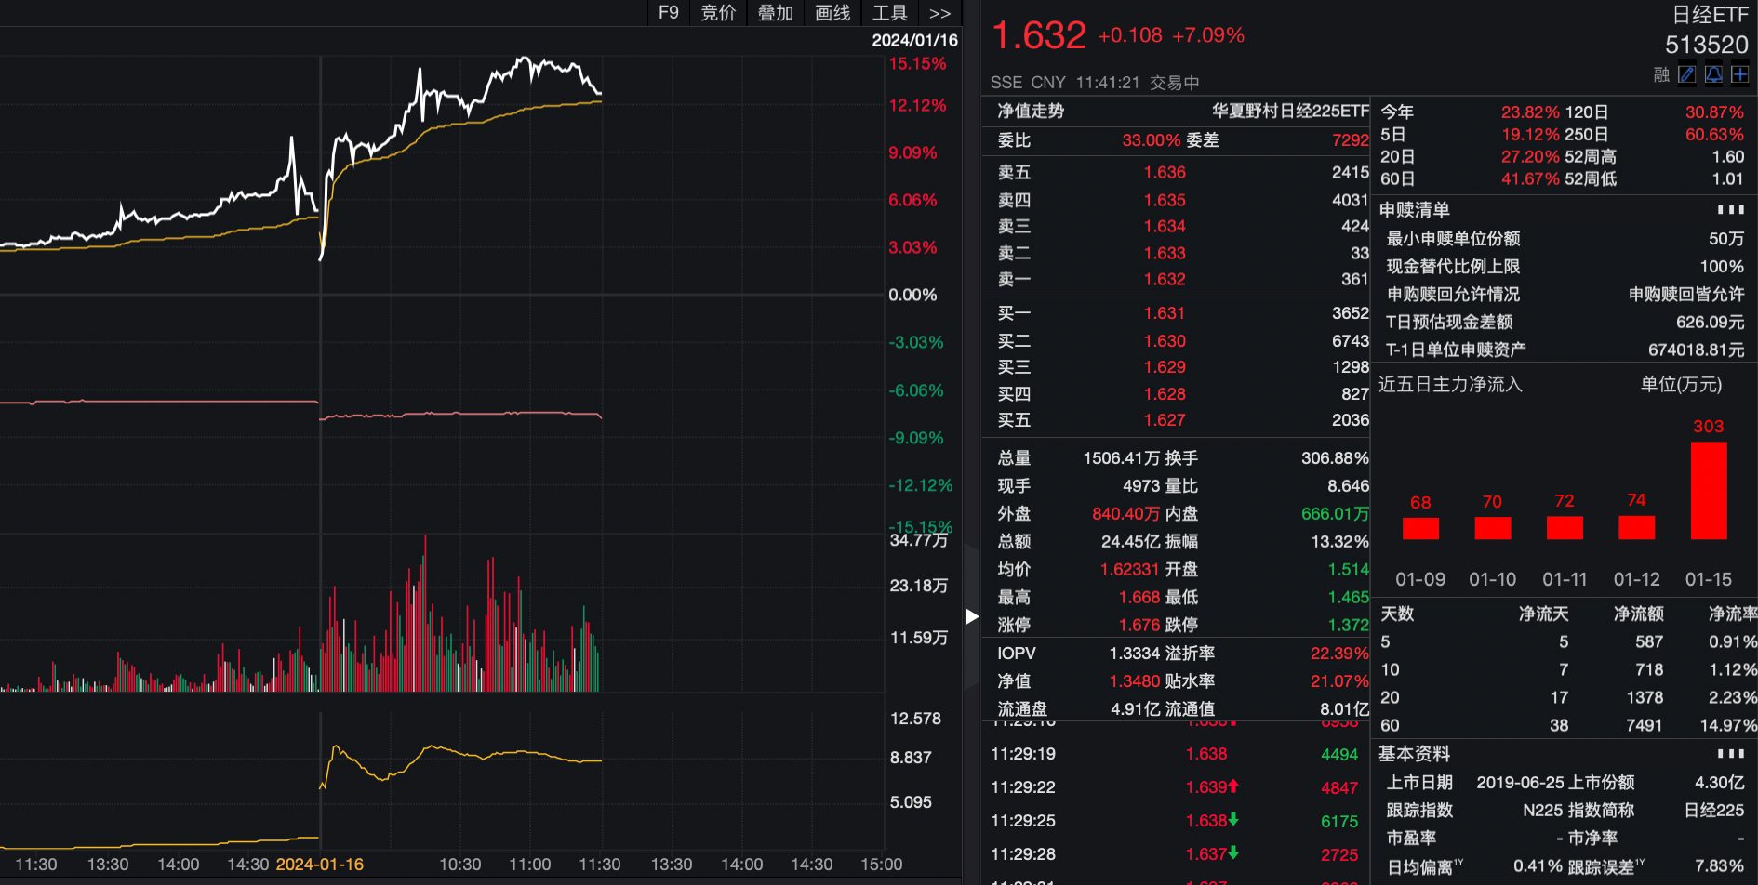Click the pencil note icon under 513520
1758x885 pixels.
(1686, 74)
